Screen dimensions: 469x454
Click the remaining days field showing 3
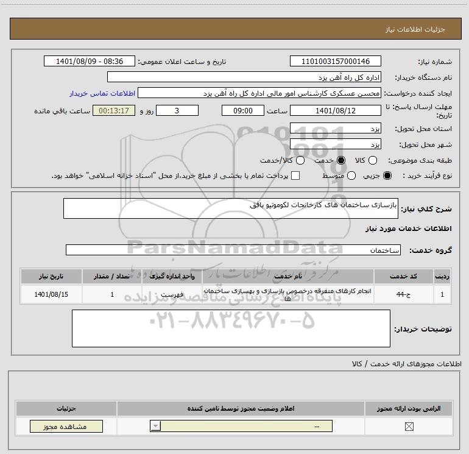[x=177, y=110]
